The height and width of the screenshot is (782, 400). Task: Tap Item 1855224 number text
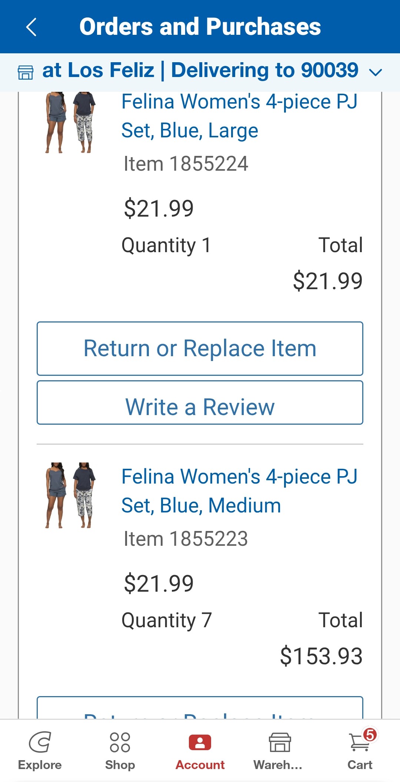click(186, 164)
